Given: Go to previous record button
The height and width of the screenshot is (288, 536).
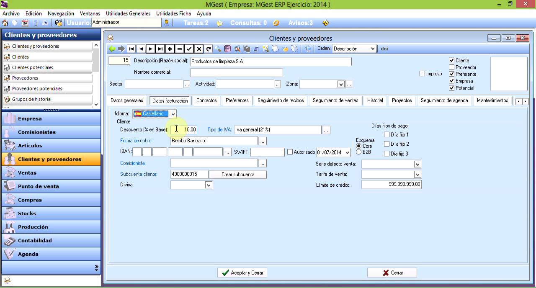Looking at the screenshot, I should [x=141, y=49].
